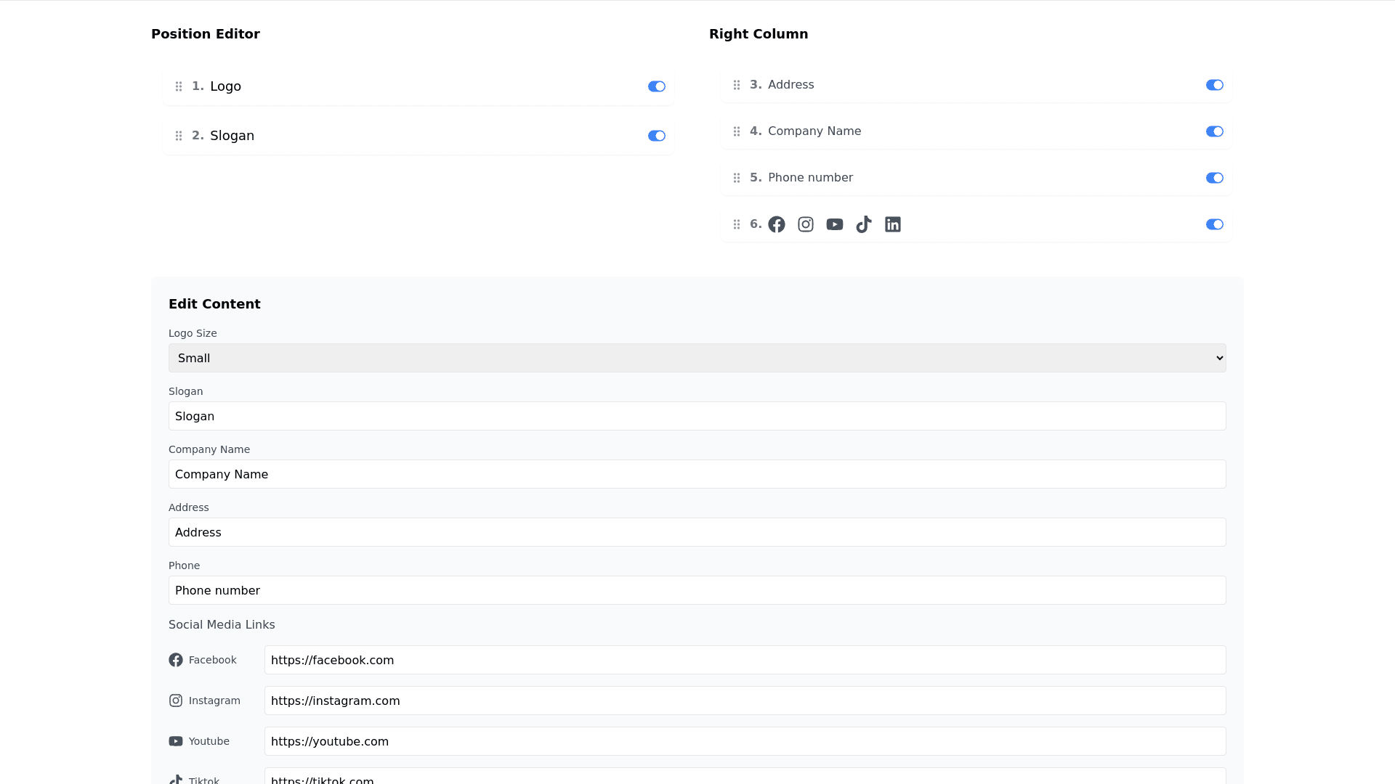Screen dimensions: 1395x784
Task: Click drag handle beside Phone number row
Action: (737, 178)
